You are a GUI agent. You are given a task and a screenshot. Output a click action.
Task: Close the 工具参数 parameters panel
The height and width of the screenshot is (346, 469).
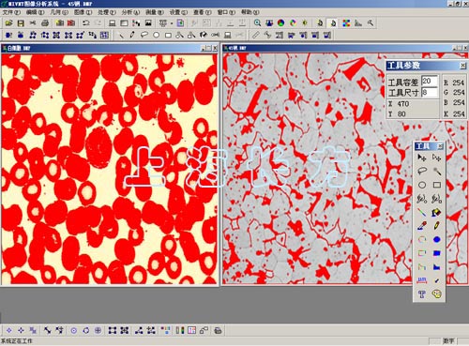click(x=462, y=66)
